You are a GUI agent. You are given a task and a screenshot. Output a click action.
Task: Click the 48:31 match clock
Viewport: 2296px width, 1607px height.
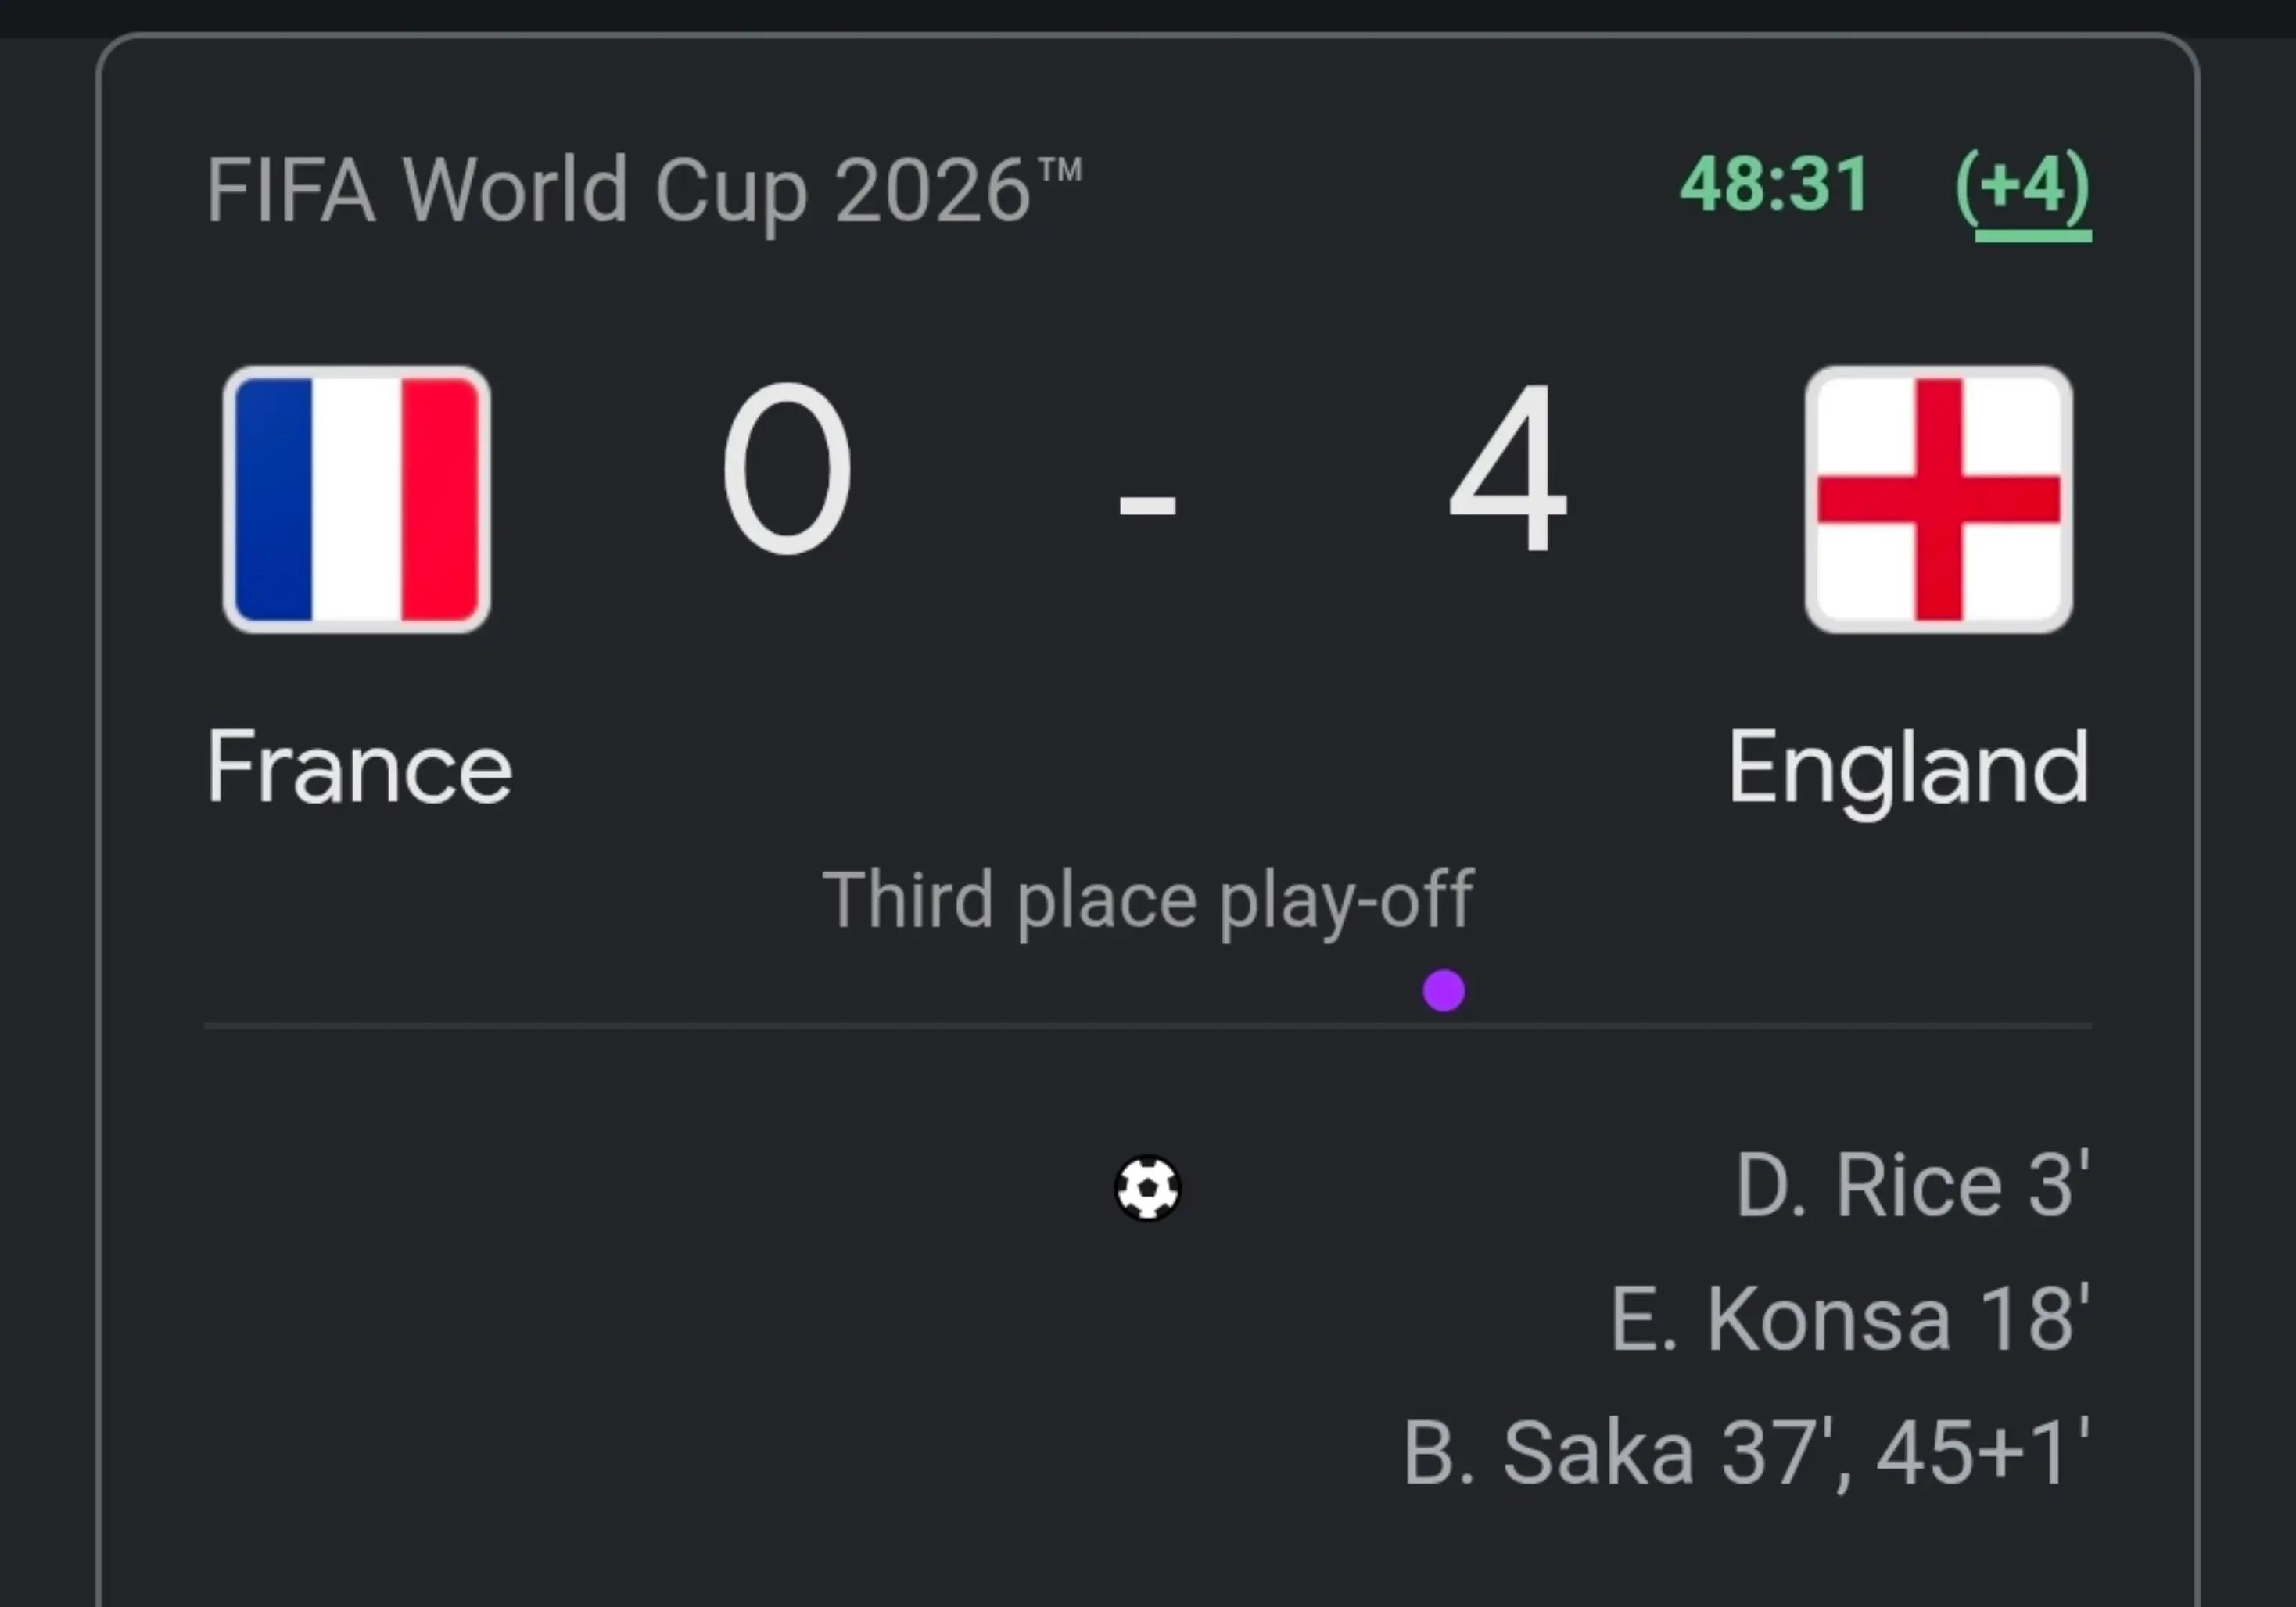click(1774, 185)
